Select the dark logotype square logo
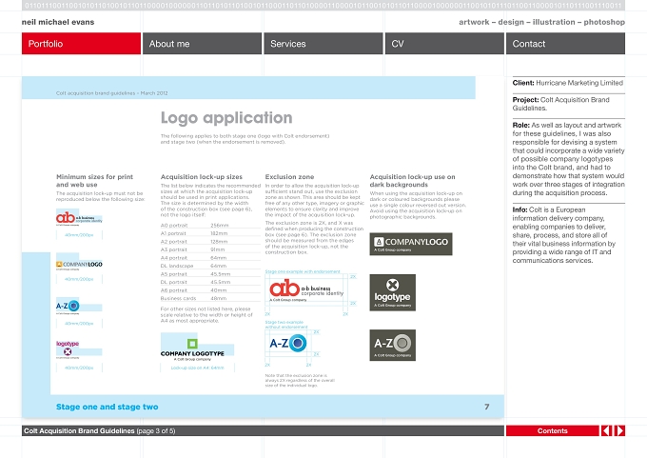Screen dimensions: 647x458 click(392, 292)
